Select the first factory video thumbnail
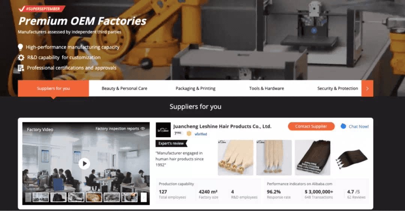This screenshot has height=211, width=405. (x=40, y=197)
